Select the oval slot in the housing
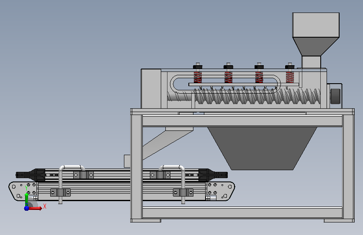The image size is (363, 235). coord(225,84)
